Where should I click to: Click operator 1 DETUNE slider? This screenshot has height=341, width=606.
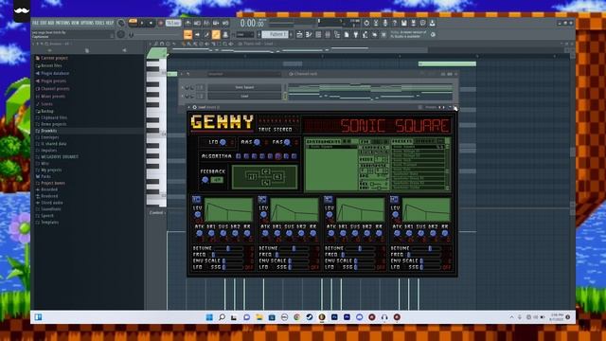click(229, 248)
